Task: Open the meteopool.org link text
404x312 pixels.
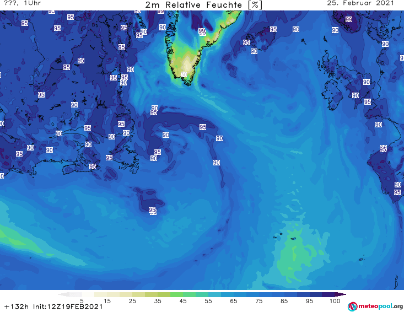Action: tap(380, 306)
